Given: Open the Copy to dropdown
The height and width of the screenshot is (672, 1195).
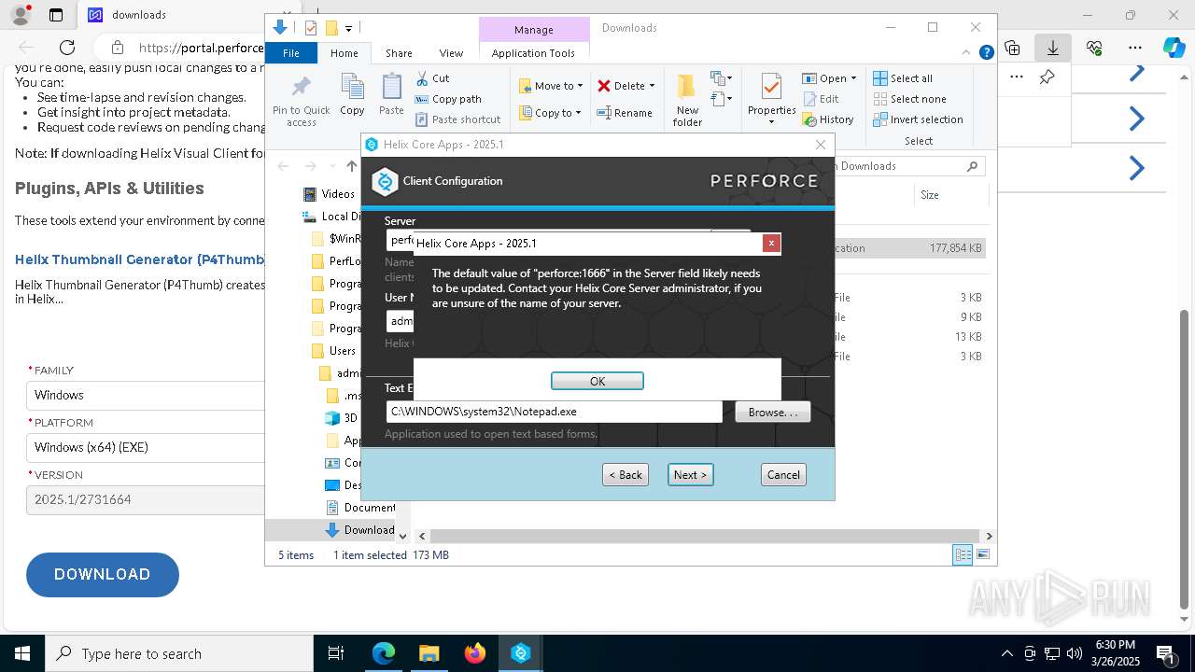Looking at the screenshot, I should pyautogui.click(x=551, y=113).
